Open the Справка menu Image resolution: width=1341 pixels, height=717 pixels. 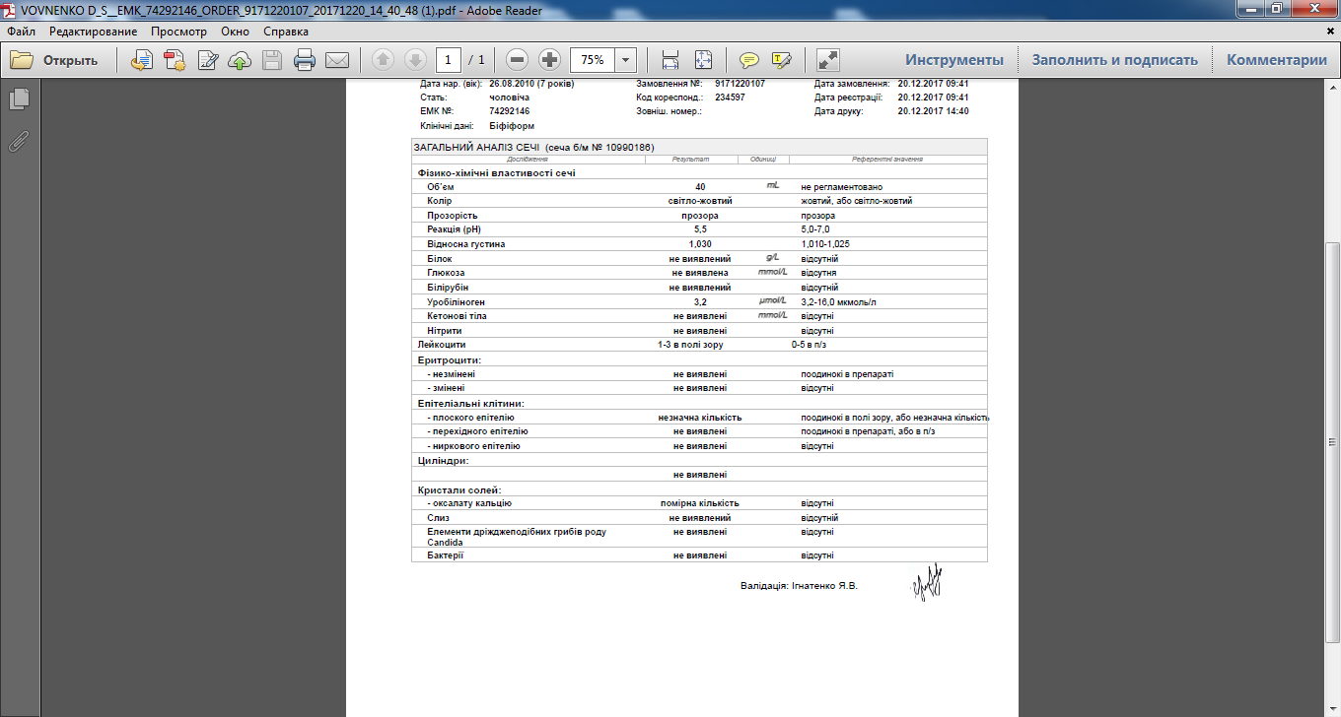point(286,32)
